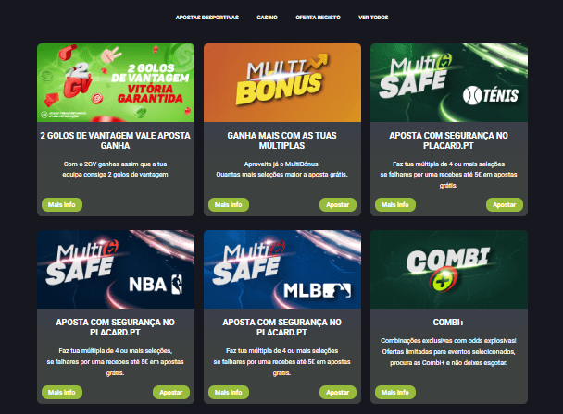563x414 pixels.
Task: Click Mais Info on MultiSafe NBA card
Action: click(x=62, y=392)
